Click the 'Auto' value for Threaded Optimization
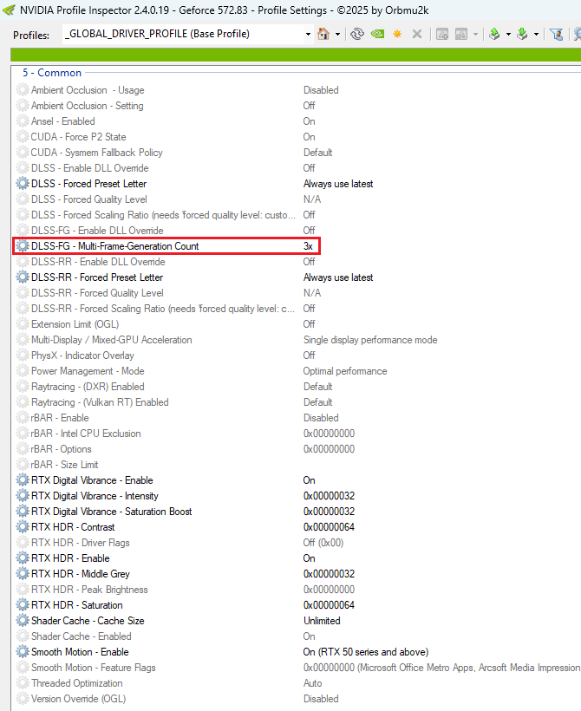581x711 pixels. [312, 683]
